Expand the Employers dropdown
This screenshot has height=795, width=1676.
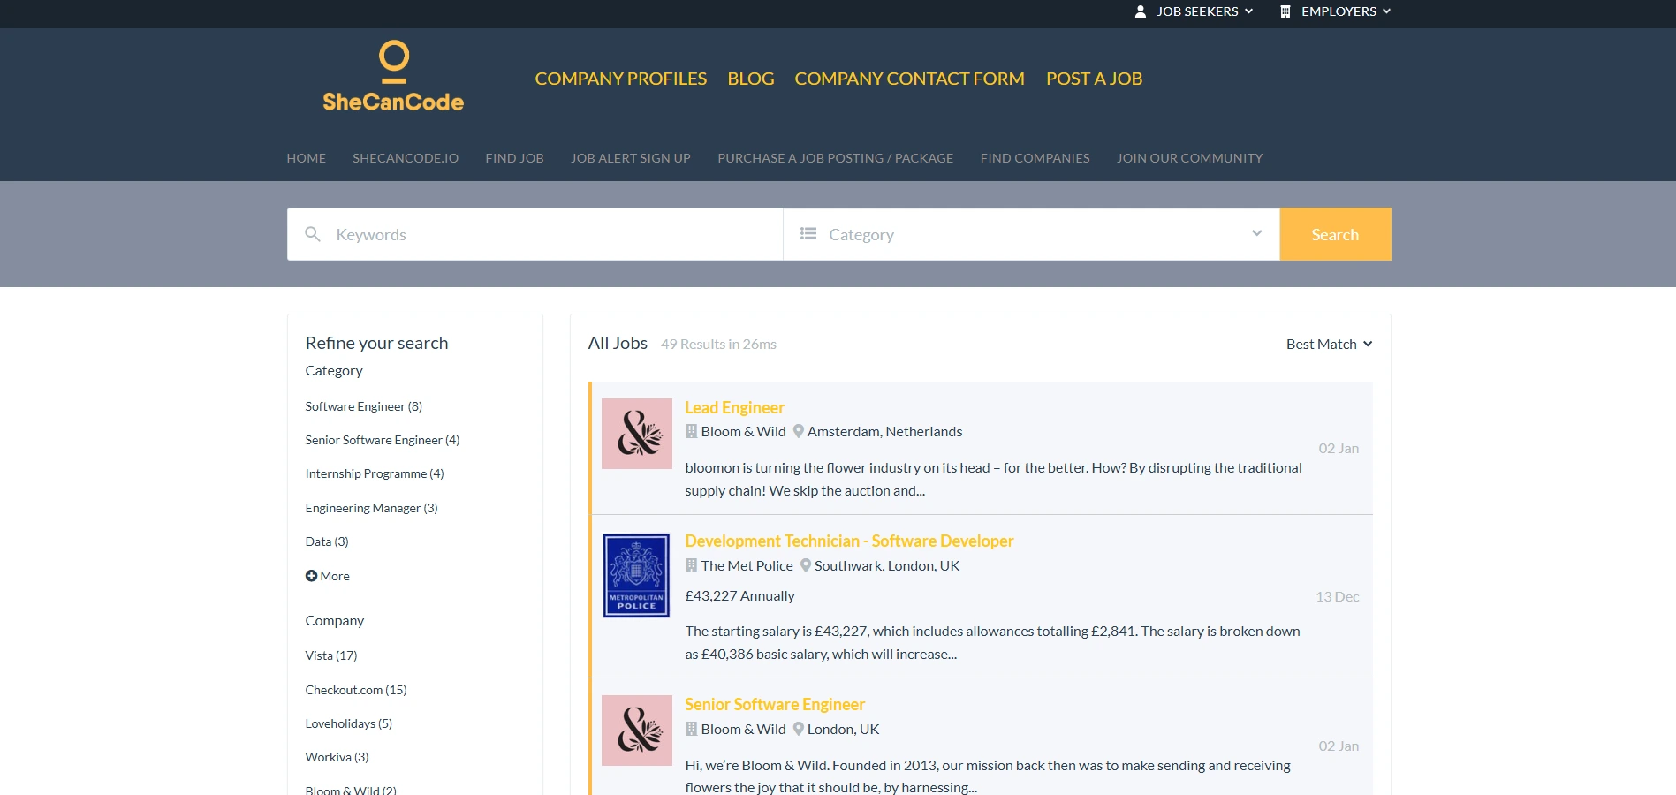tap(1336, 11)
